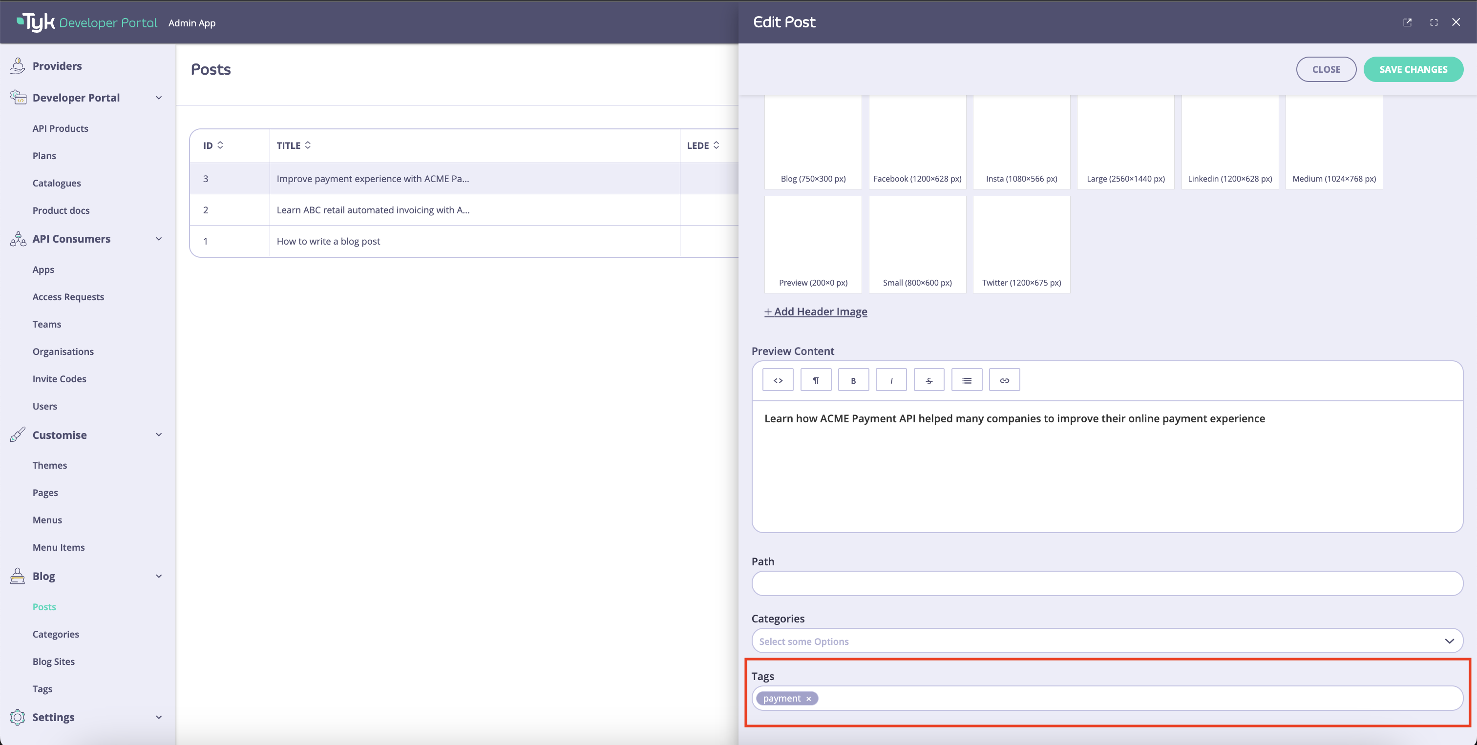Click SAVE CHANGES button
Screen dimensions: 1477x745
coord(1414,69)
